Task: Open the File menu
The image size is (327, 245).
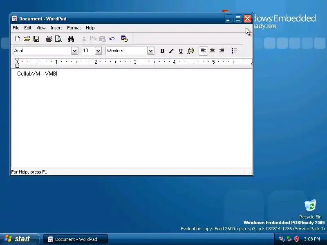Action: (x=16, y=28)
